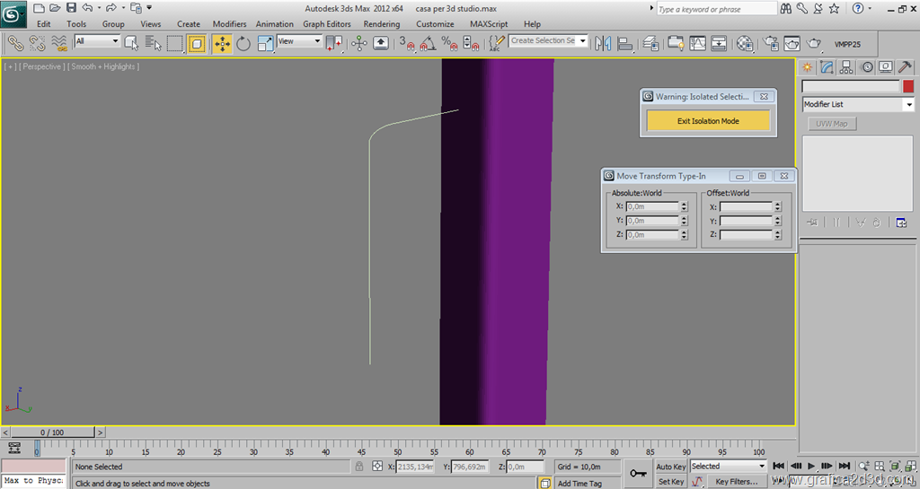Screen dimensions: 920x489
Task: Open the Mirror tool
Action: [603, 42]
